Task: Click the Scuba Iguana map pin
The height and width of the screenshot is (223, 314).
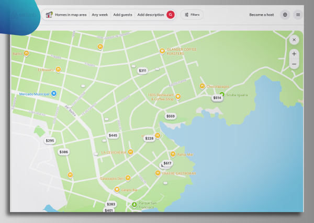Action: coord(222,95)
